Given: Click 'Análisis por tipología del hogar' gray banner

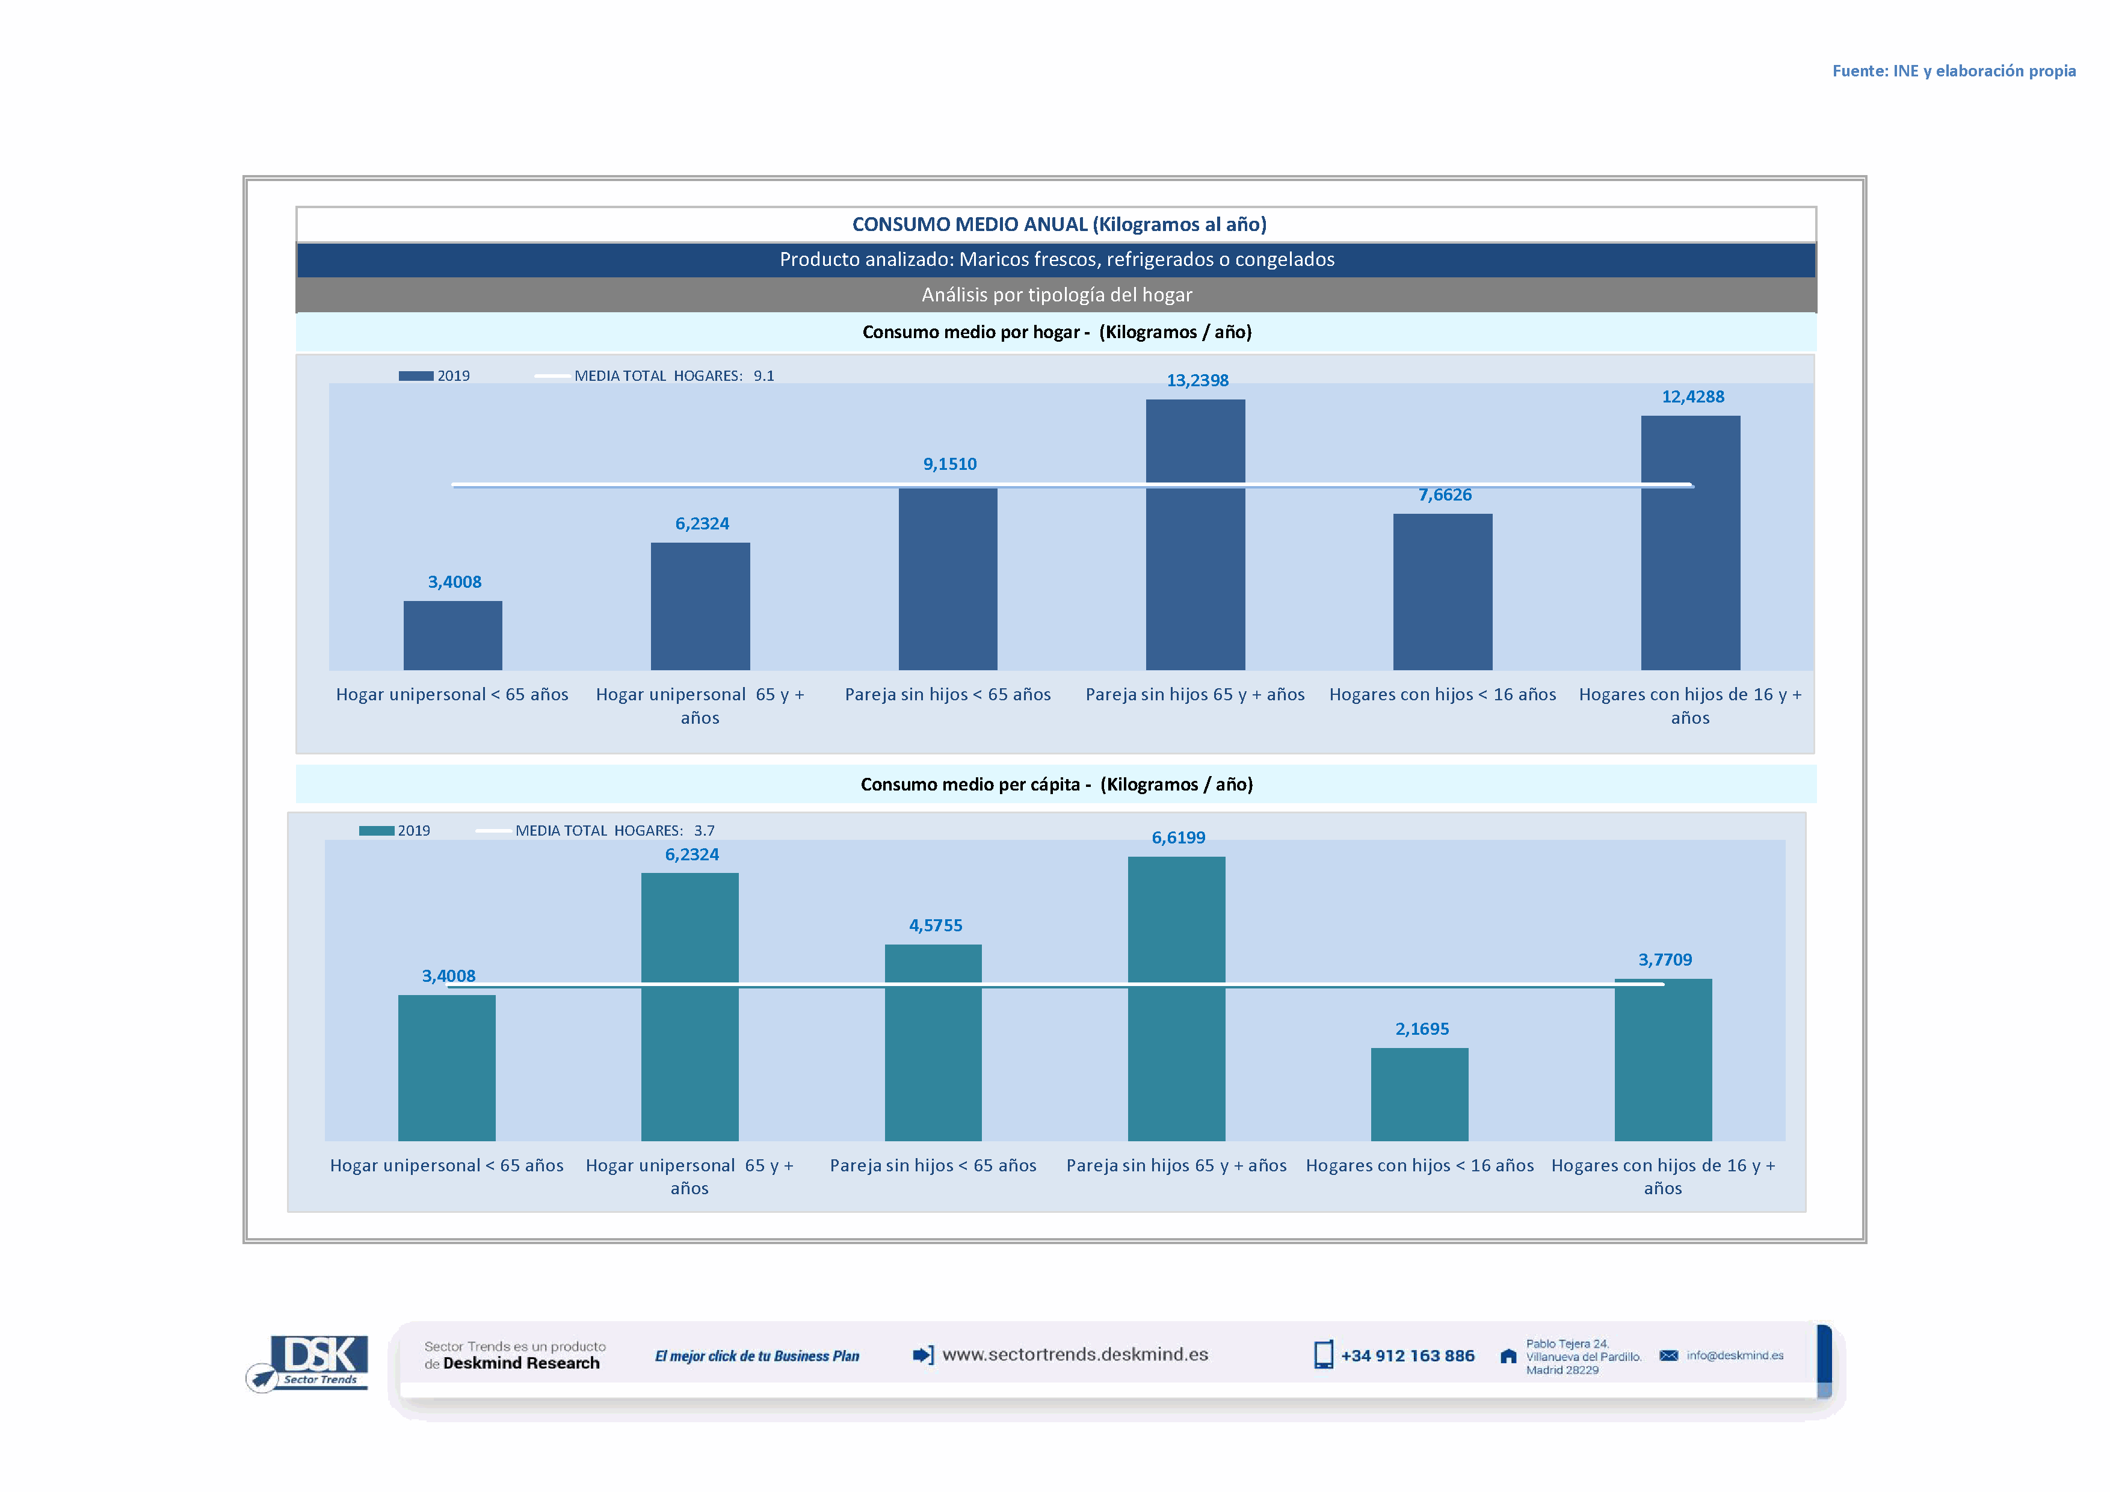Looking at the screenshot, I should [1056, 295].
